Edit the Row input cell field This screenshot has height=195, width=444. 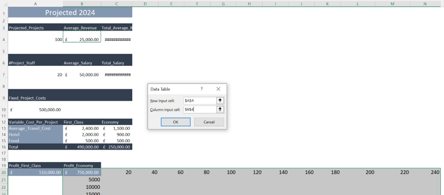click(x=200, y=101)
